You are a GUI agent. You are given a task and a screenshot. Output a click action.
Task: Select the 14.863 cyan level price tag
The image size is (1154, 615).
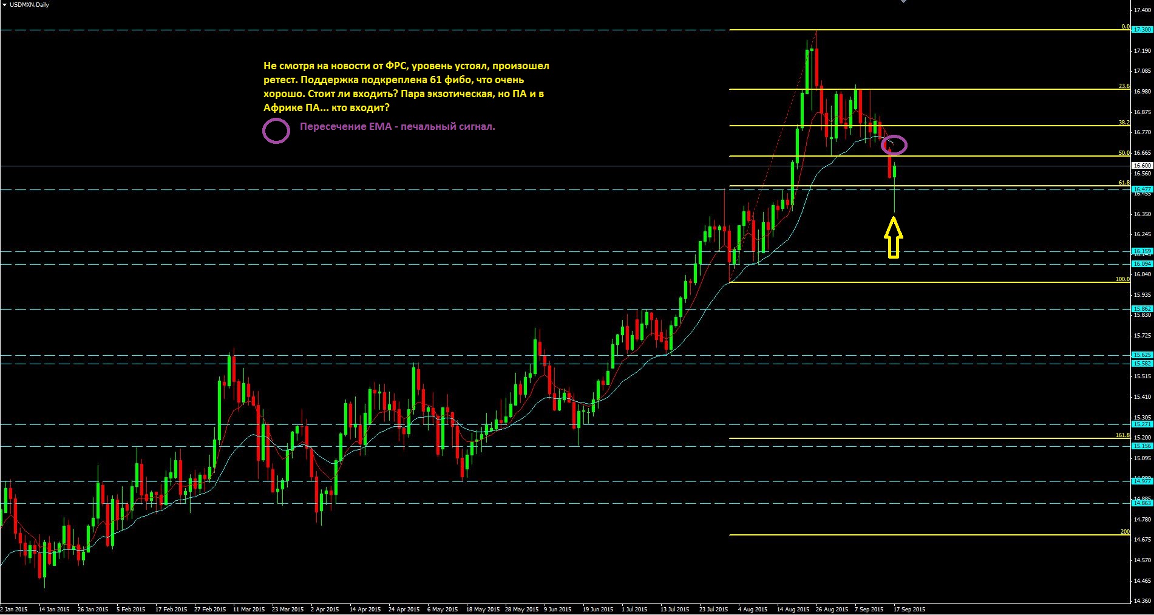(1142, 503)
